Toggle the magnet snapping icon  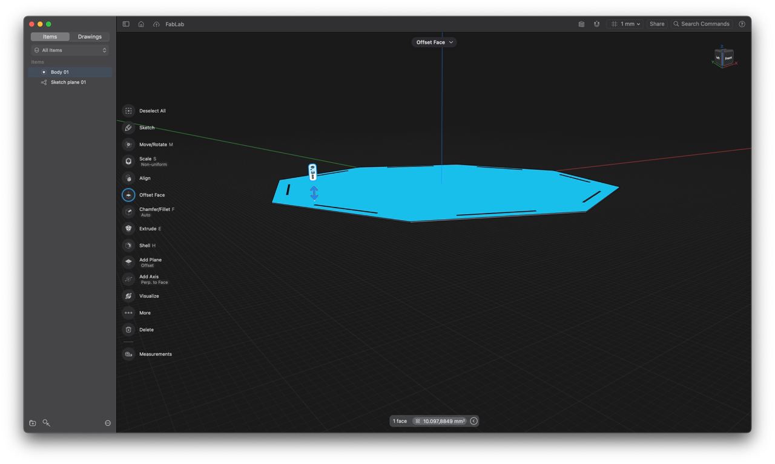tap(596, 24)
